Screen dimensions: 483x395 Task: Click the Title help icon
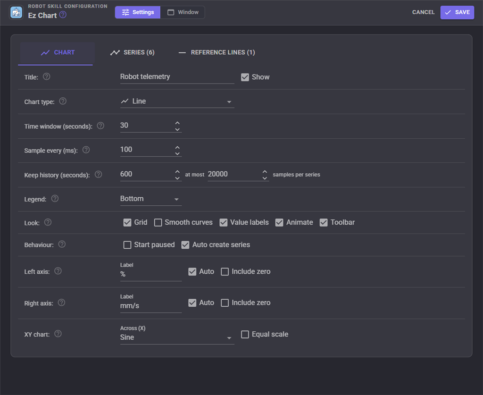[47, 76]
